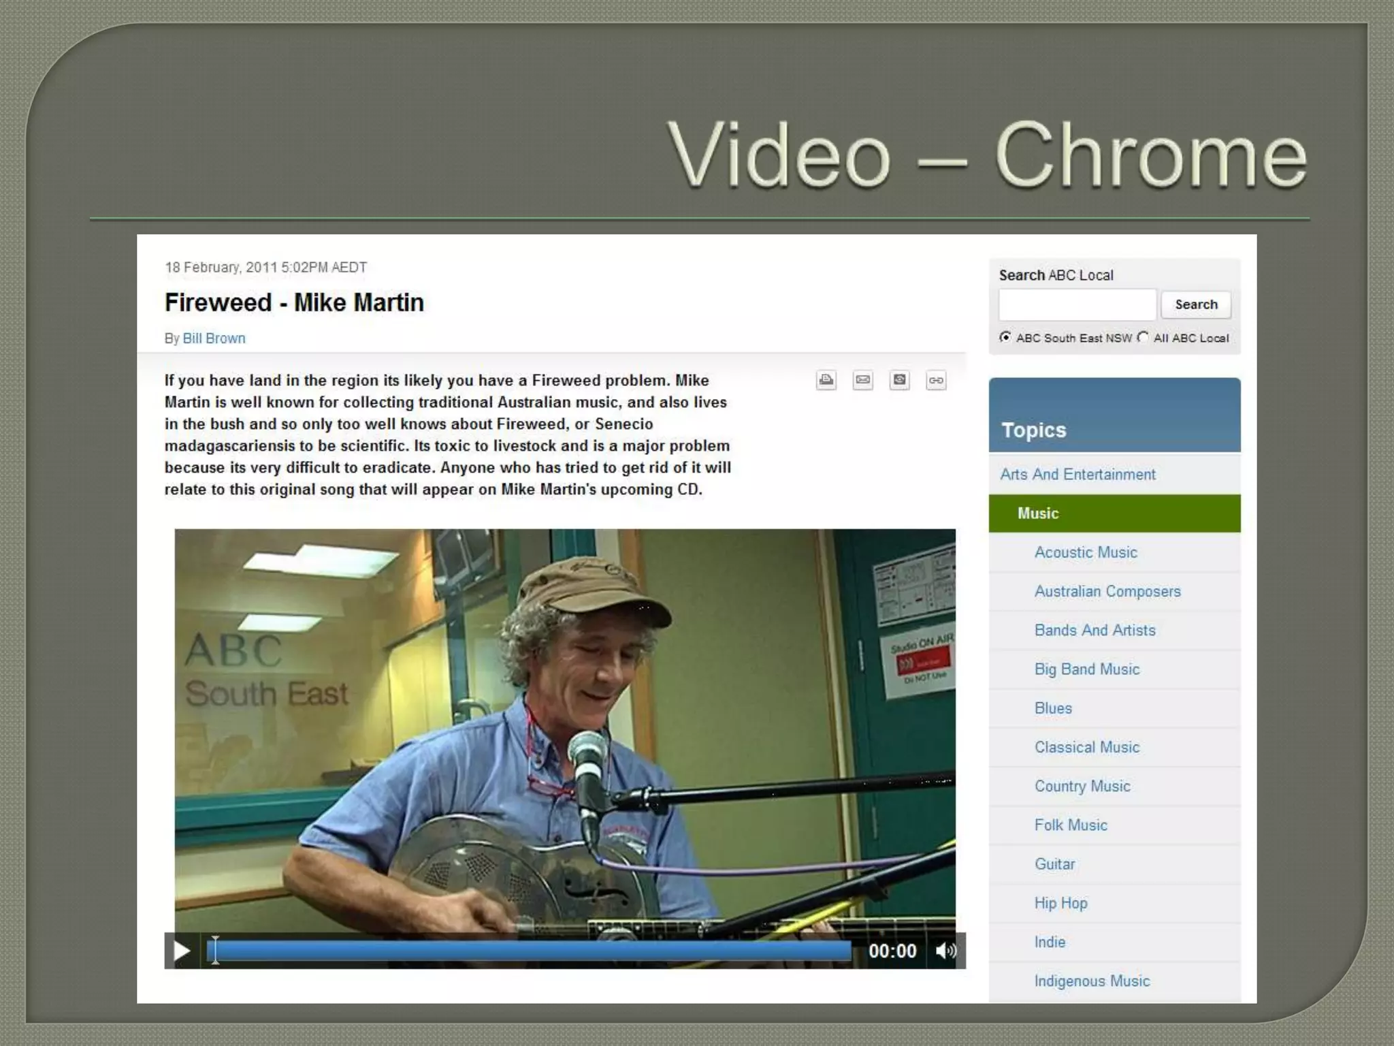Open the Blues subtopic link
The image size is (1394, 1046).
click(x=1053, y=708)
